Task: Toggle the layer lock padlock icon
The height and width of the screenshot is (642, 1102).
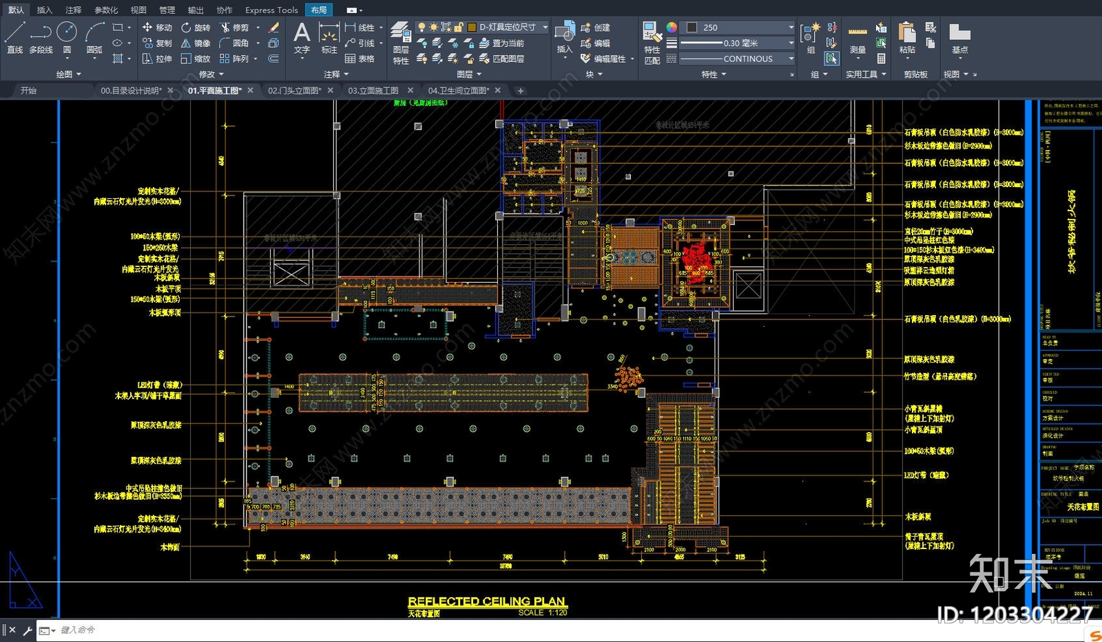Action: (x=458, y=28)
